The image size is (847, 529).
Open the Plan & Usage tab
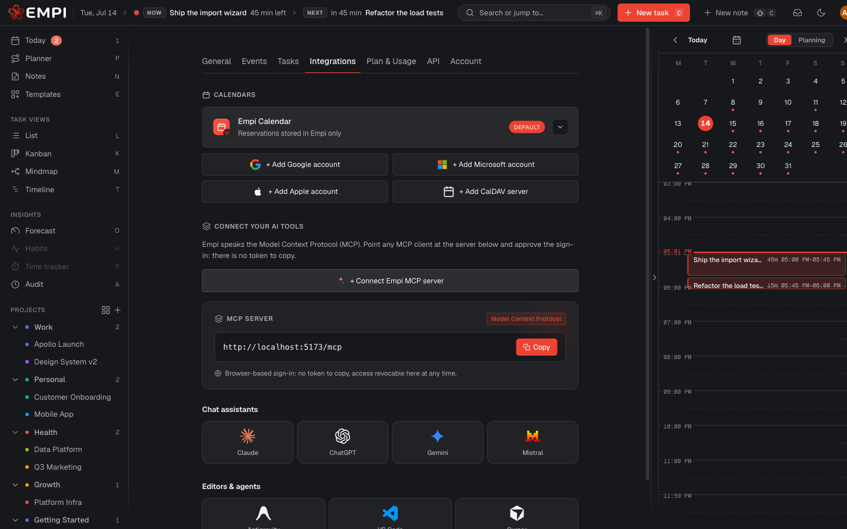click(x=391, y=61)
